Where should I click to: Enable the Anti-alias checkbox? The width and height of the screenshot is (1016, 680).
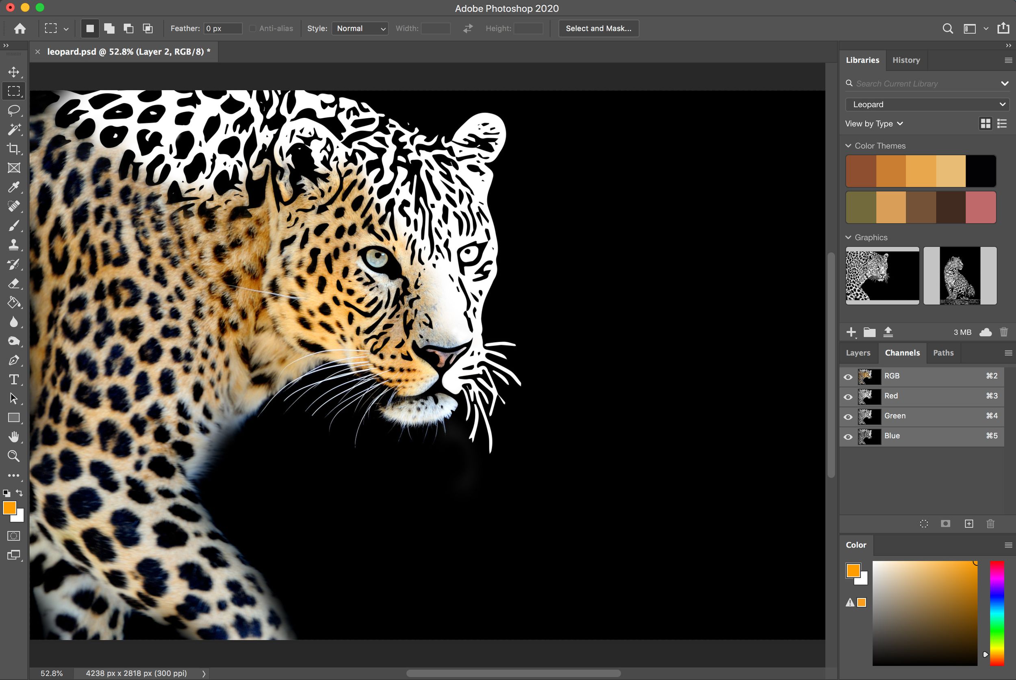pos(253,28)
